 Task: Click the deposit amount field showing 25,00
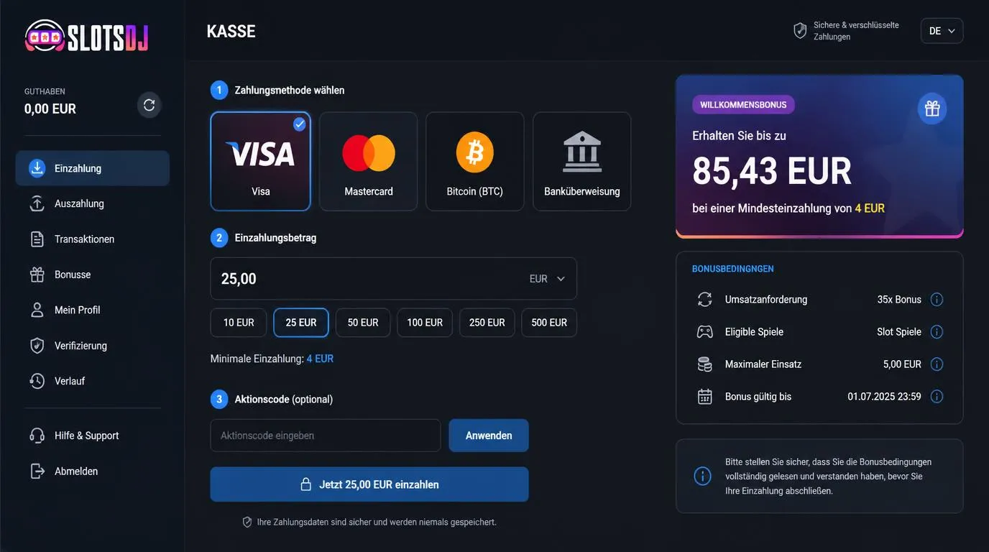(x=394, y=279)
